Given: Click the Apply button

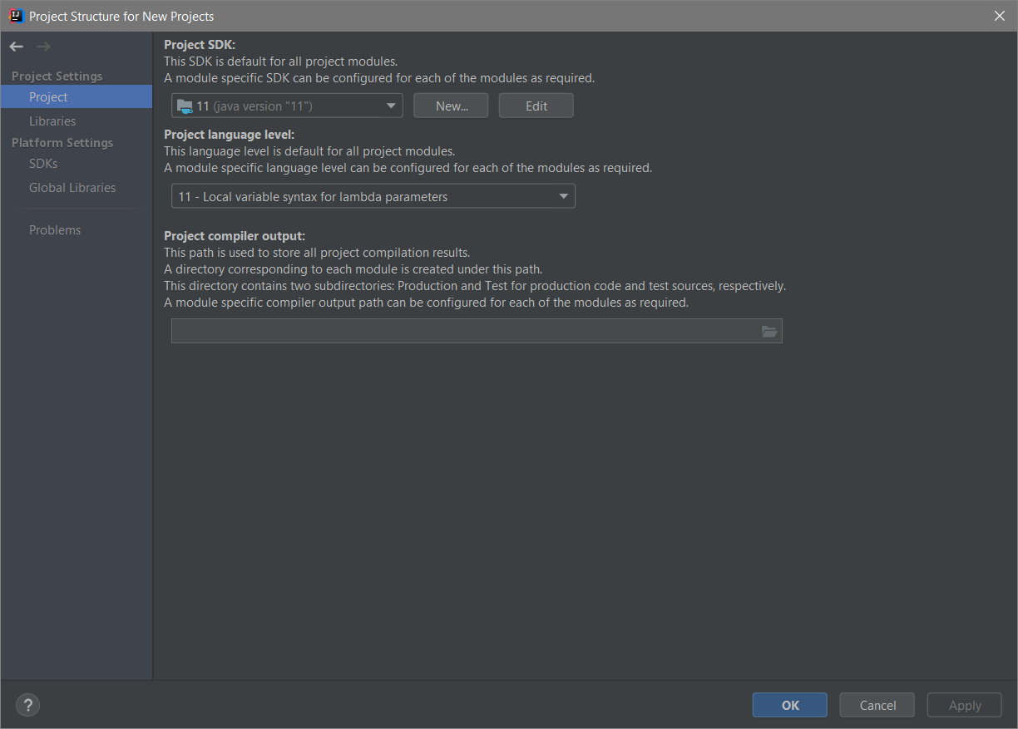Looking at the screenshot, I should 965,706.
